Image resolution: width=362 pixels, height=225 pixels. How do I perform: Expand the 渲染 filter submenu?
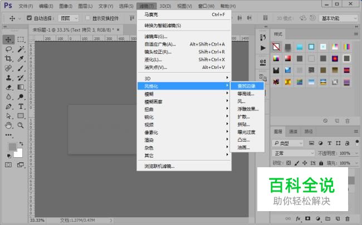(x=184, y=140)
